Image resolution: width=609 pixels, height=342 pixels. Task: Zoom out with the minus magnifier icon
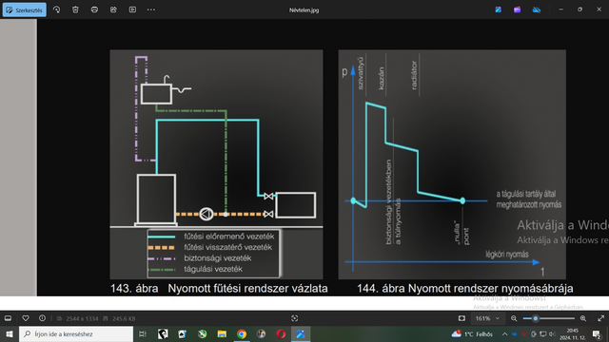(514, 318)
